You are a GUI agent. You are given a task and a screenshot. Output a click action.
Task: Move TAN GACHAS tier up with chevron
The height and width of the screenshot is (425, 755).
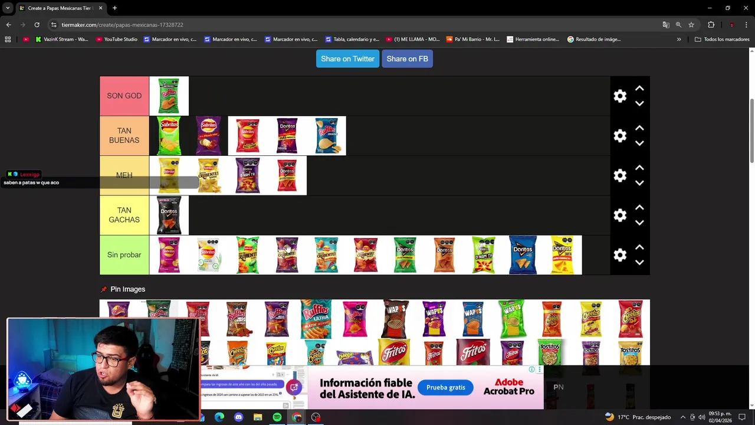(639, 208)
